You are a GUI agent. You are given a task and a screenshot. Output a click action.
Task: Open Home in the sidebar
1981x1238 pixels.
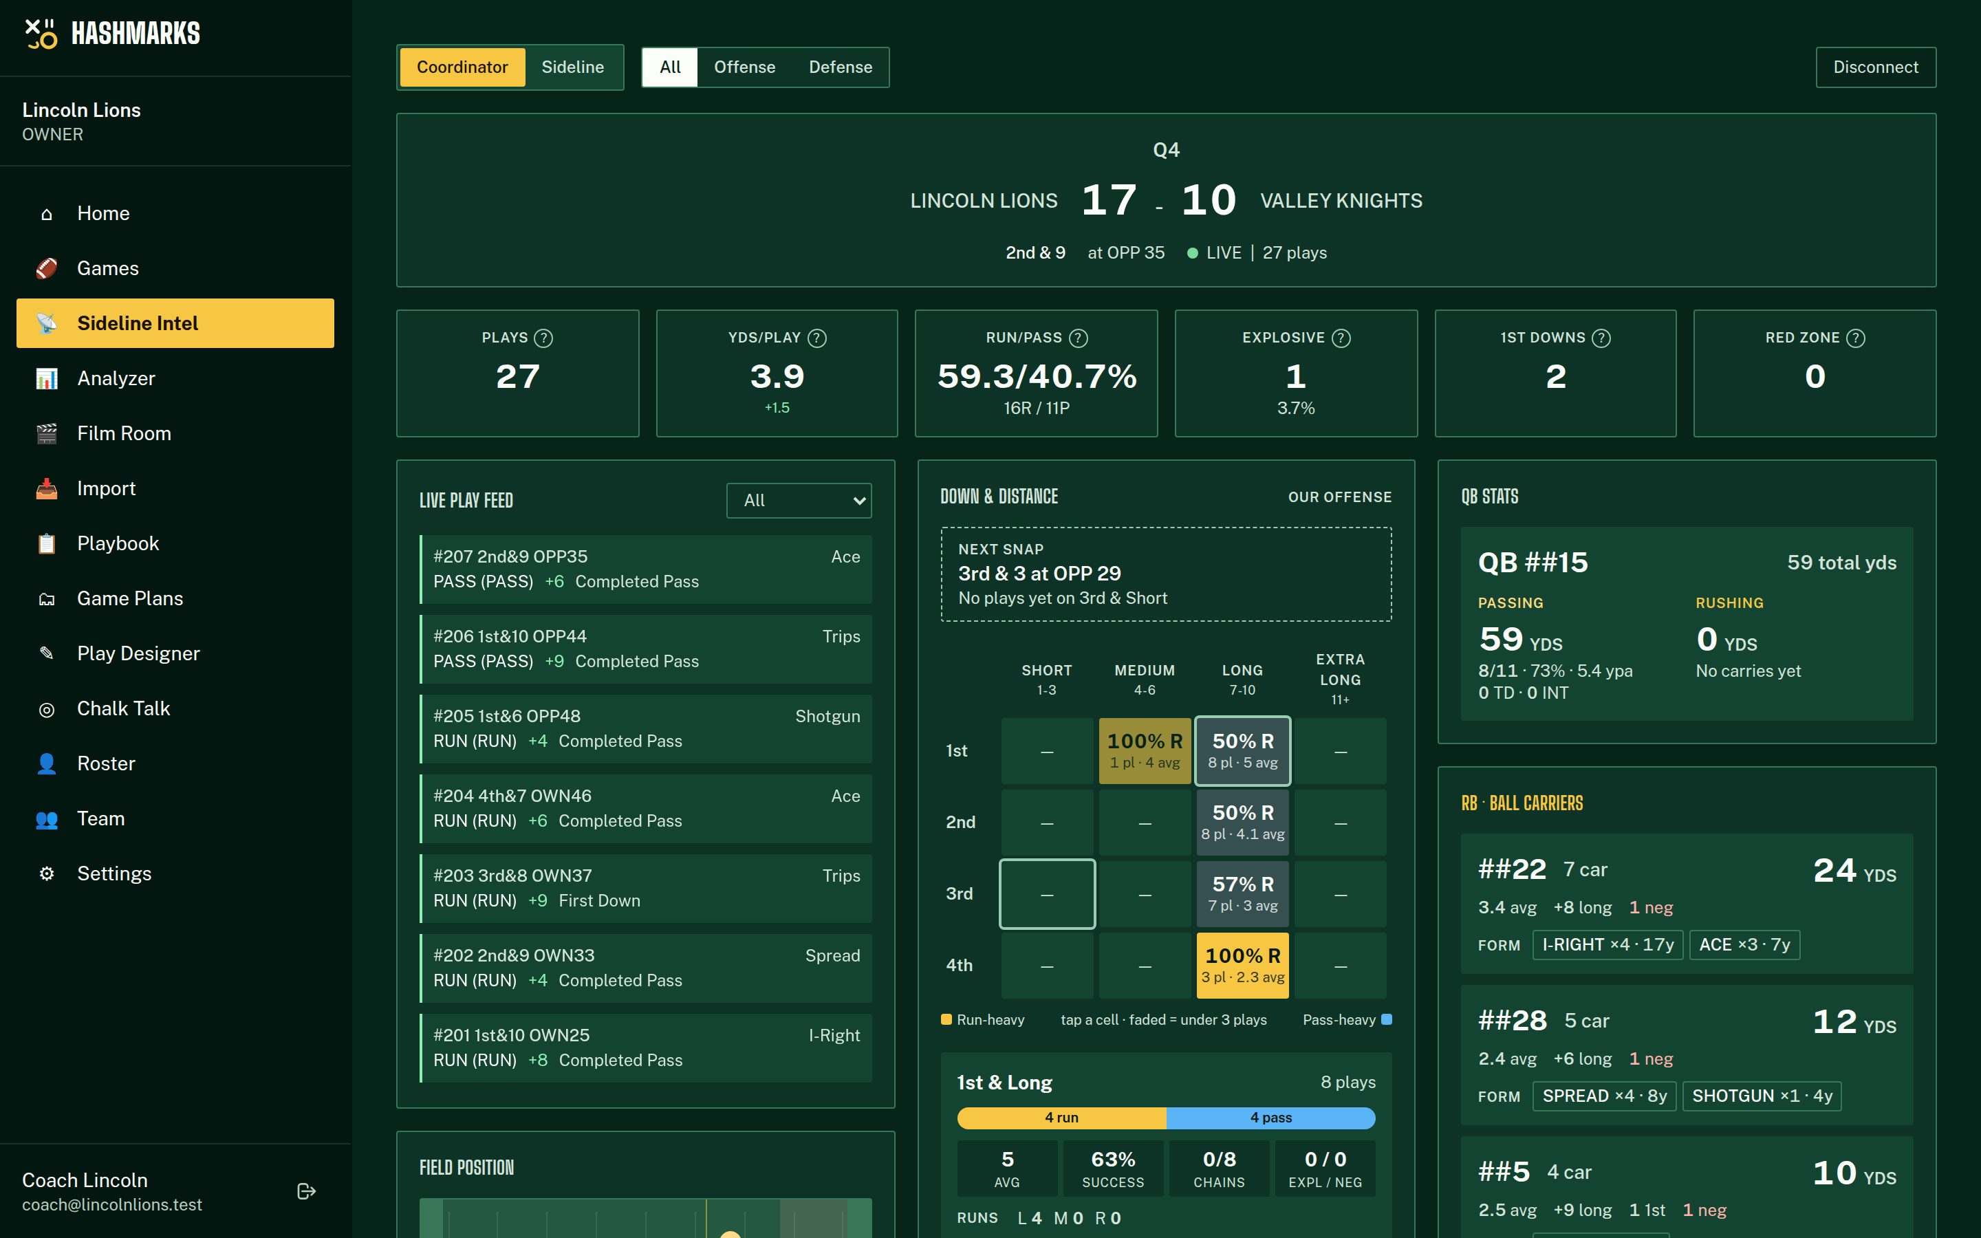(x=175, y=214)
